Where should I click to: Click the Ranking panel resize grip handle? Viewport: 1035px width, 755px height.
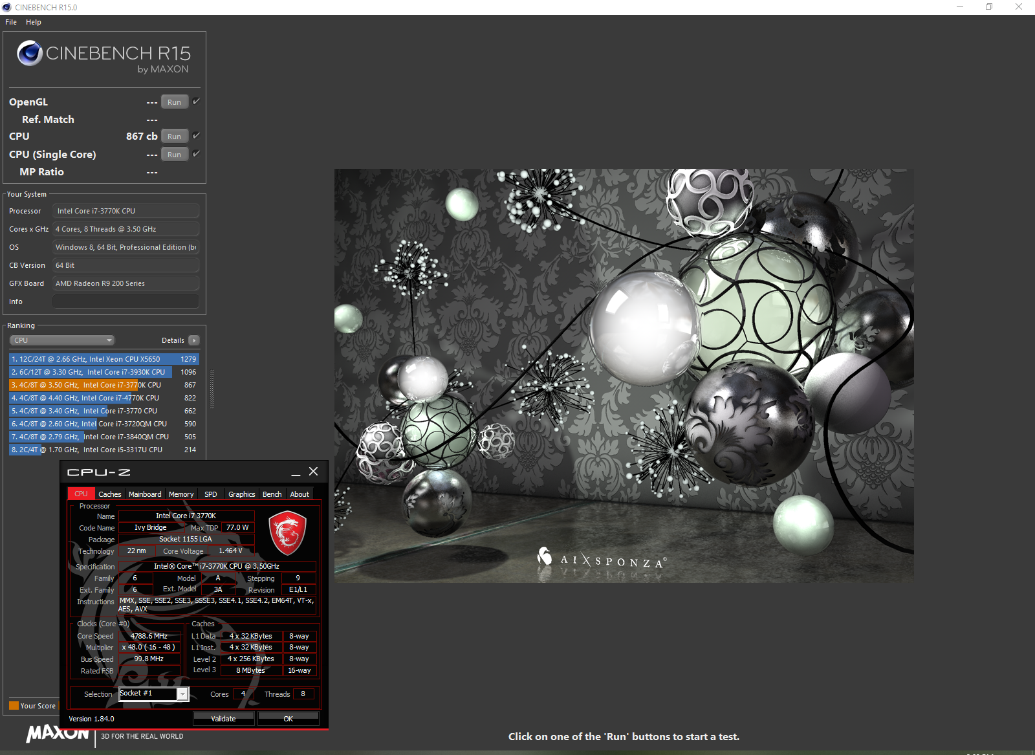tap(212, 389)
